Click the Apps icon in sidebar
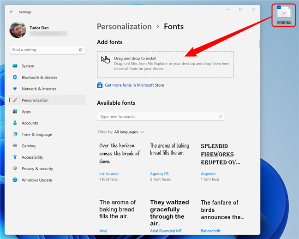 point(15,111)
